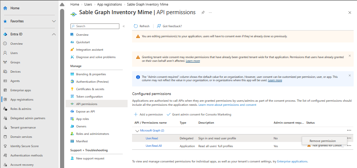Open Roles & admins in the sidebar

click(21, 109)
